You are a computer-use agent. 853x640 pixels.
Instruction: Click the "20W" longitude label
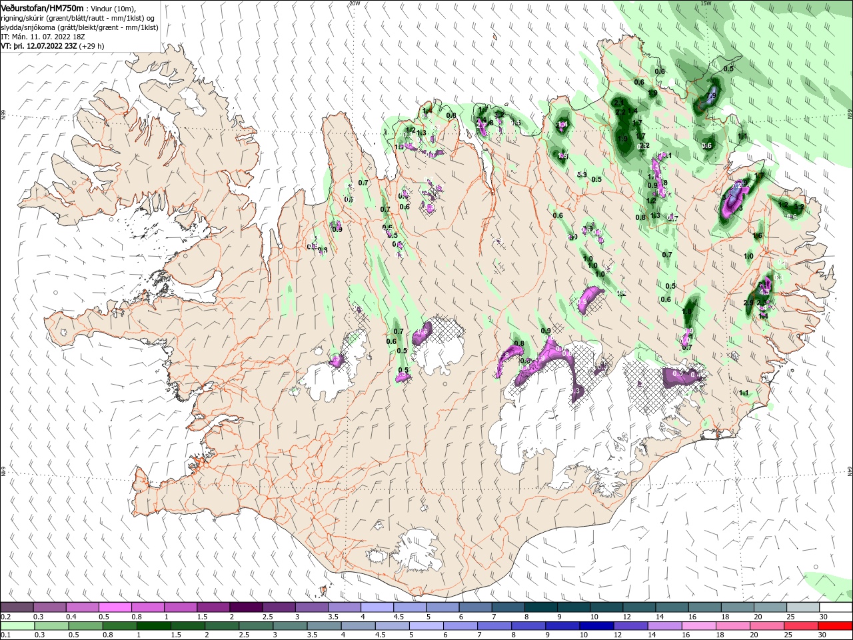pos(355,3)
